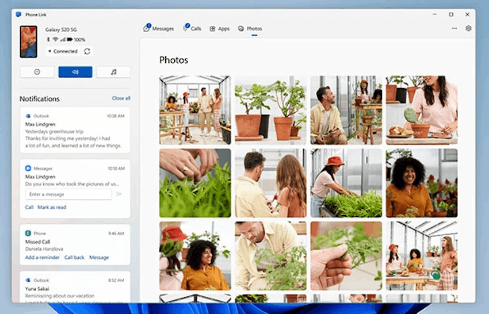The height and width of the screenshot is (314, 489).
Task: Toggle the music audio player button
Action: click(x=113, y=72)
